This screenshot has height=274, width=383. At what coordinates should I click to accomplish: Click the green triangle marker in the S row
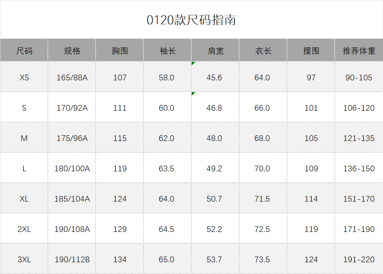click(x=193, y=93)
